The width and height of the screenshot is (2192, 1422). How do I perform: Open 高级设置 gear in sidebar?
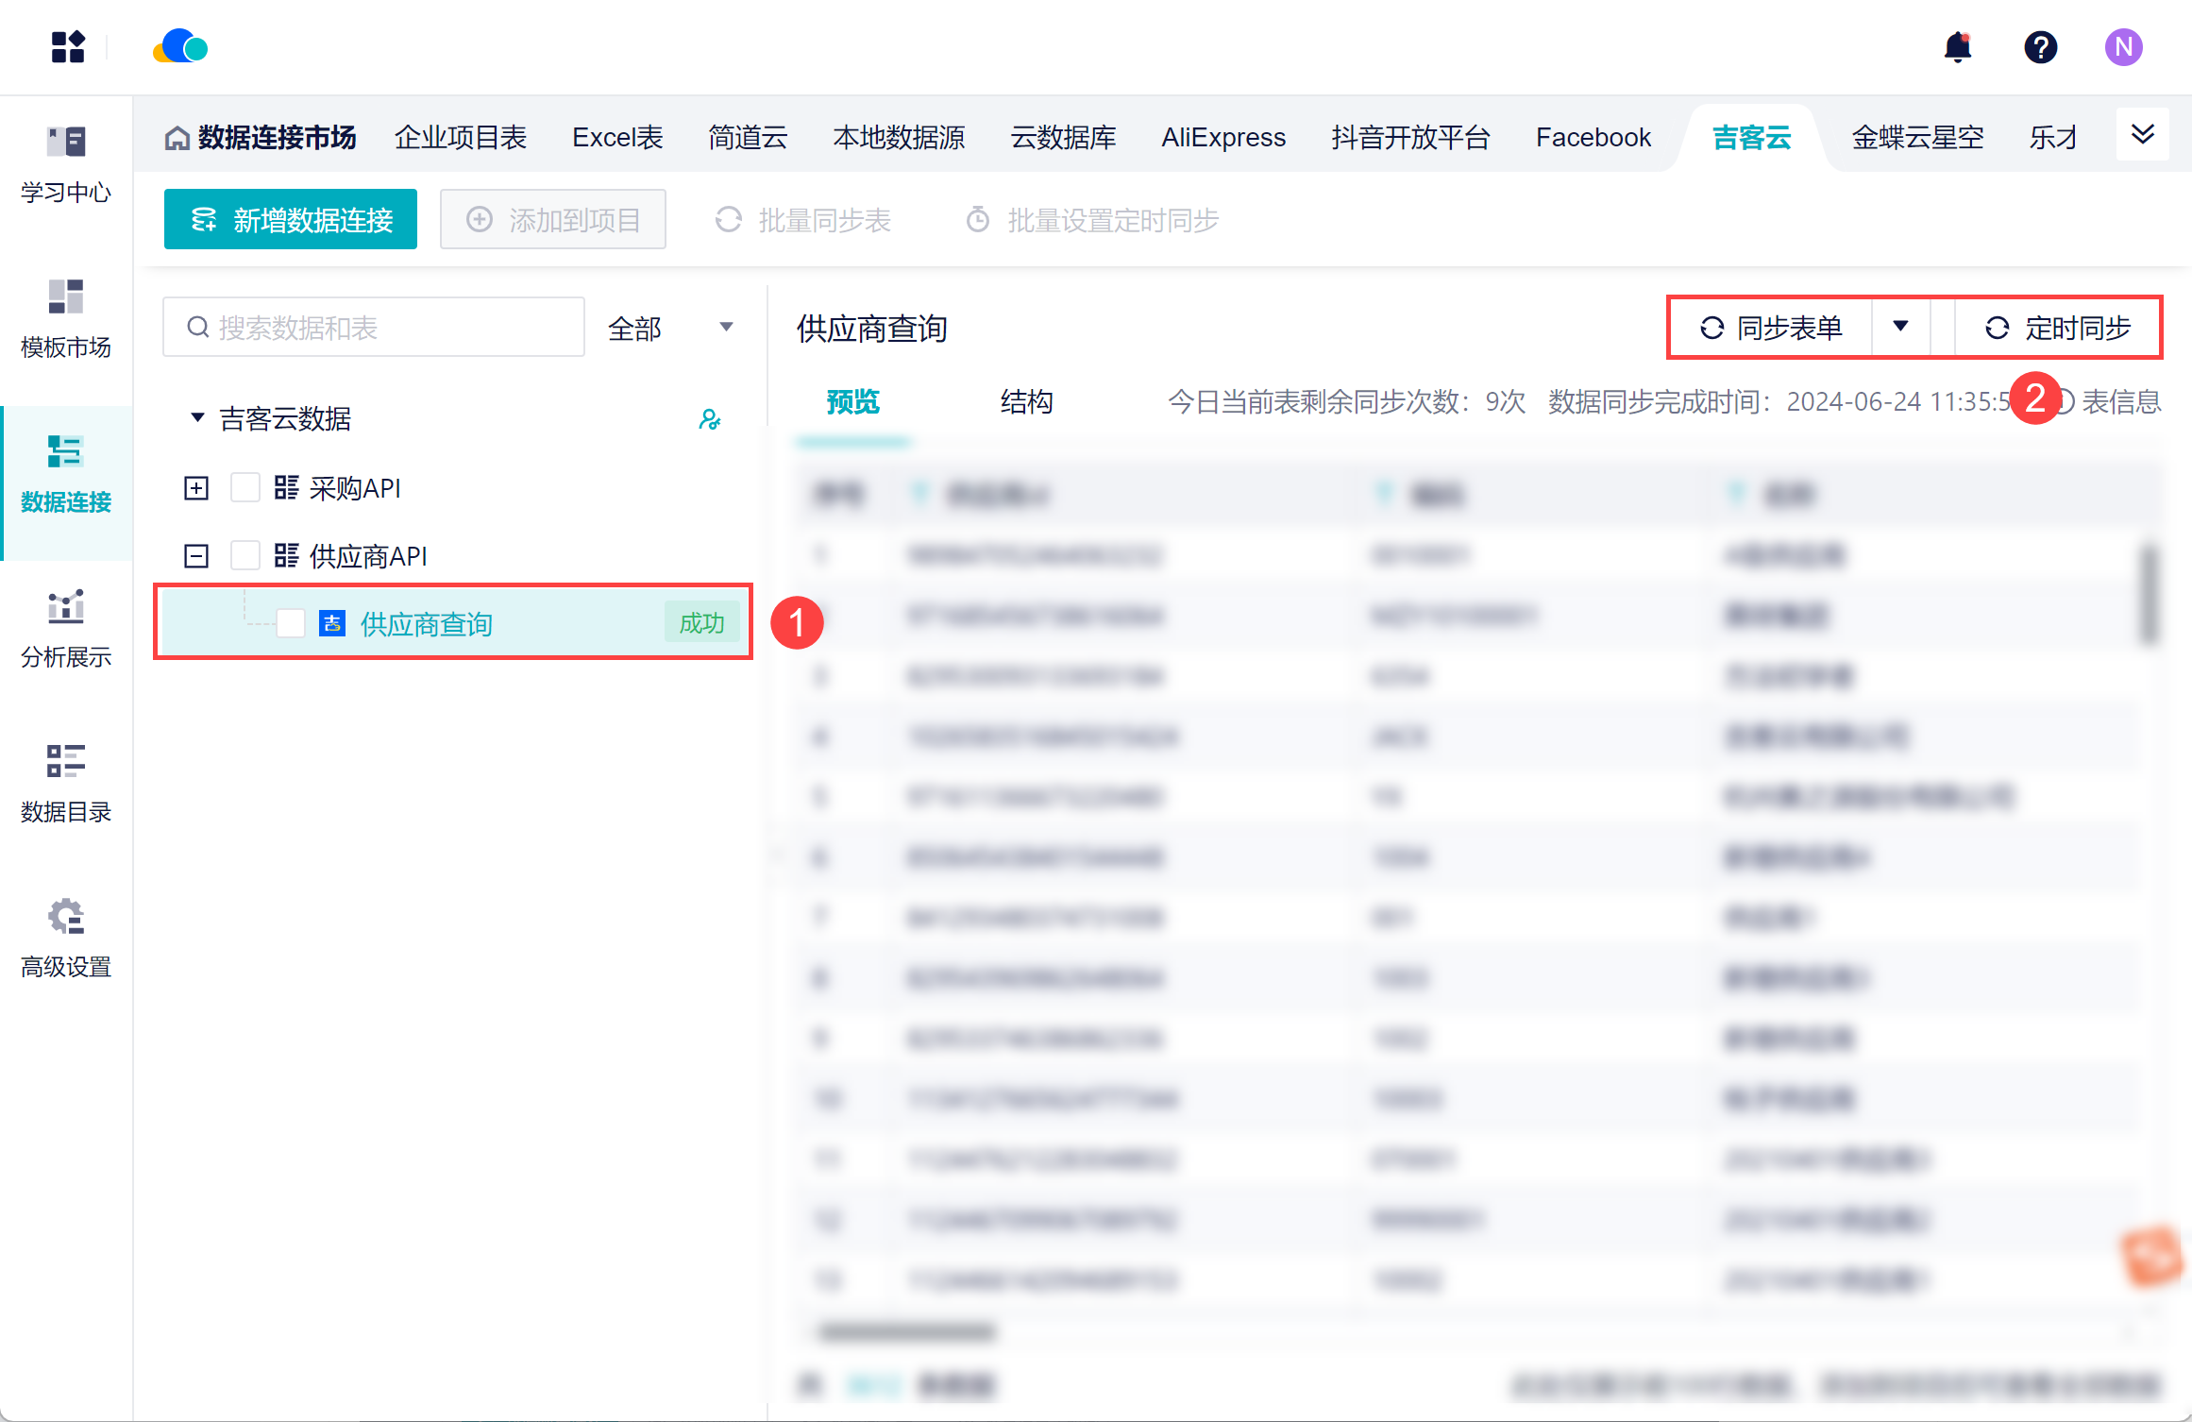pos(66,939)
